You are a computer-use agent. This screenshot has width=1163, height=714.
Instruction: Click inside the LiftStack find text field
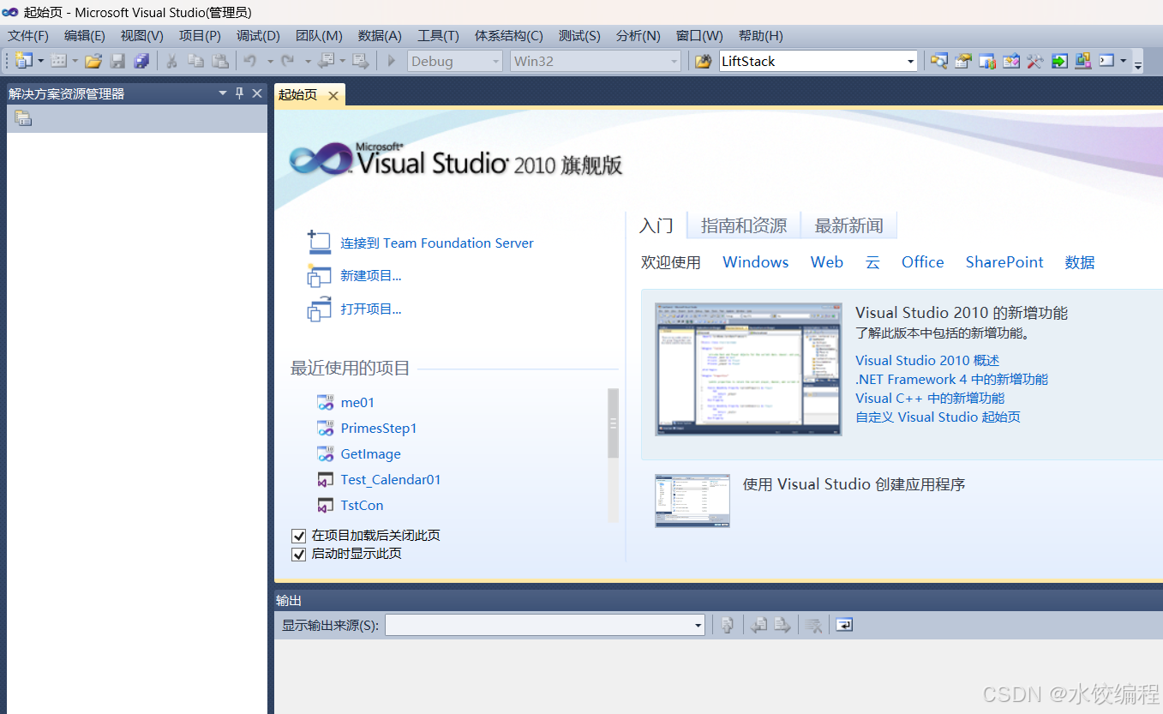point(812,61)
